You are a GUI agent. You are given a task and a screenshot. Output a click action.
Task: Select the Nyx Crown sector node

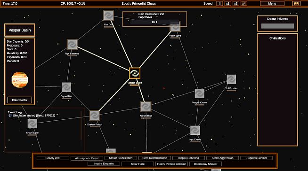coord(195,131)
